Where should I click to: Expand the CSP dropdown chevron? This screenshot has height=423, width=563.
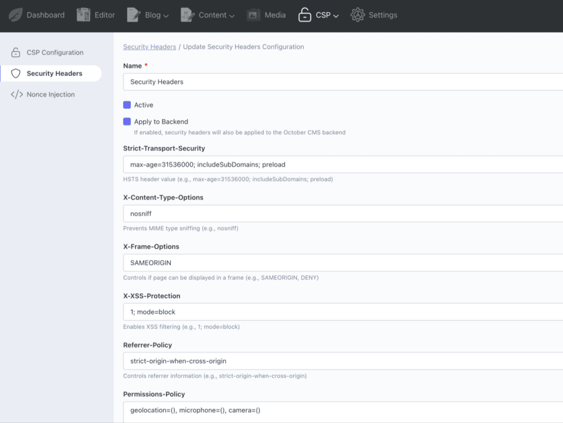tap(336, 15)
